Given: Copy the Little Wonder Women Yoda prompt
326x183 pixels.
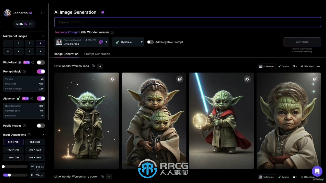Looking at the screenshot, I should point(93,66).
